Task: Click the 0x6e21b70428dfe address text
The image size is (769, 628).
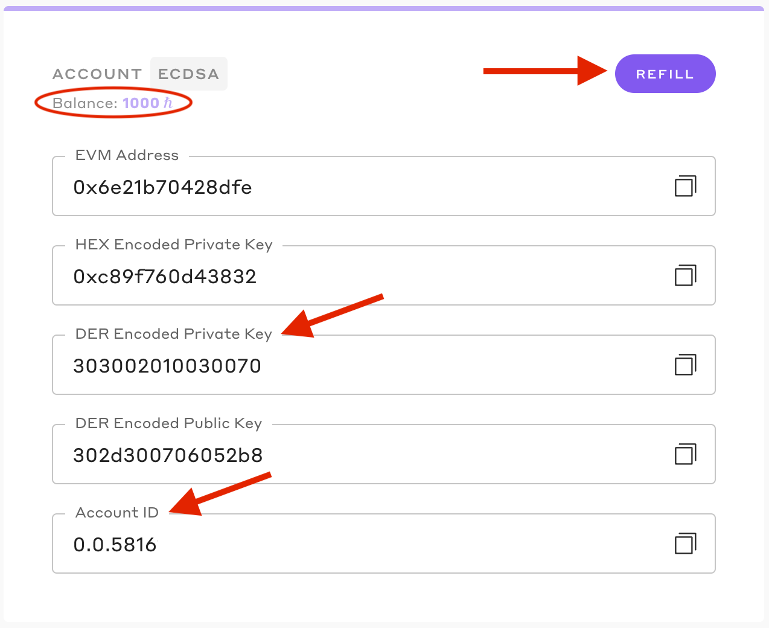Action: 162,187
